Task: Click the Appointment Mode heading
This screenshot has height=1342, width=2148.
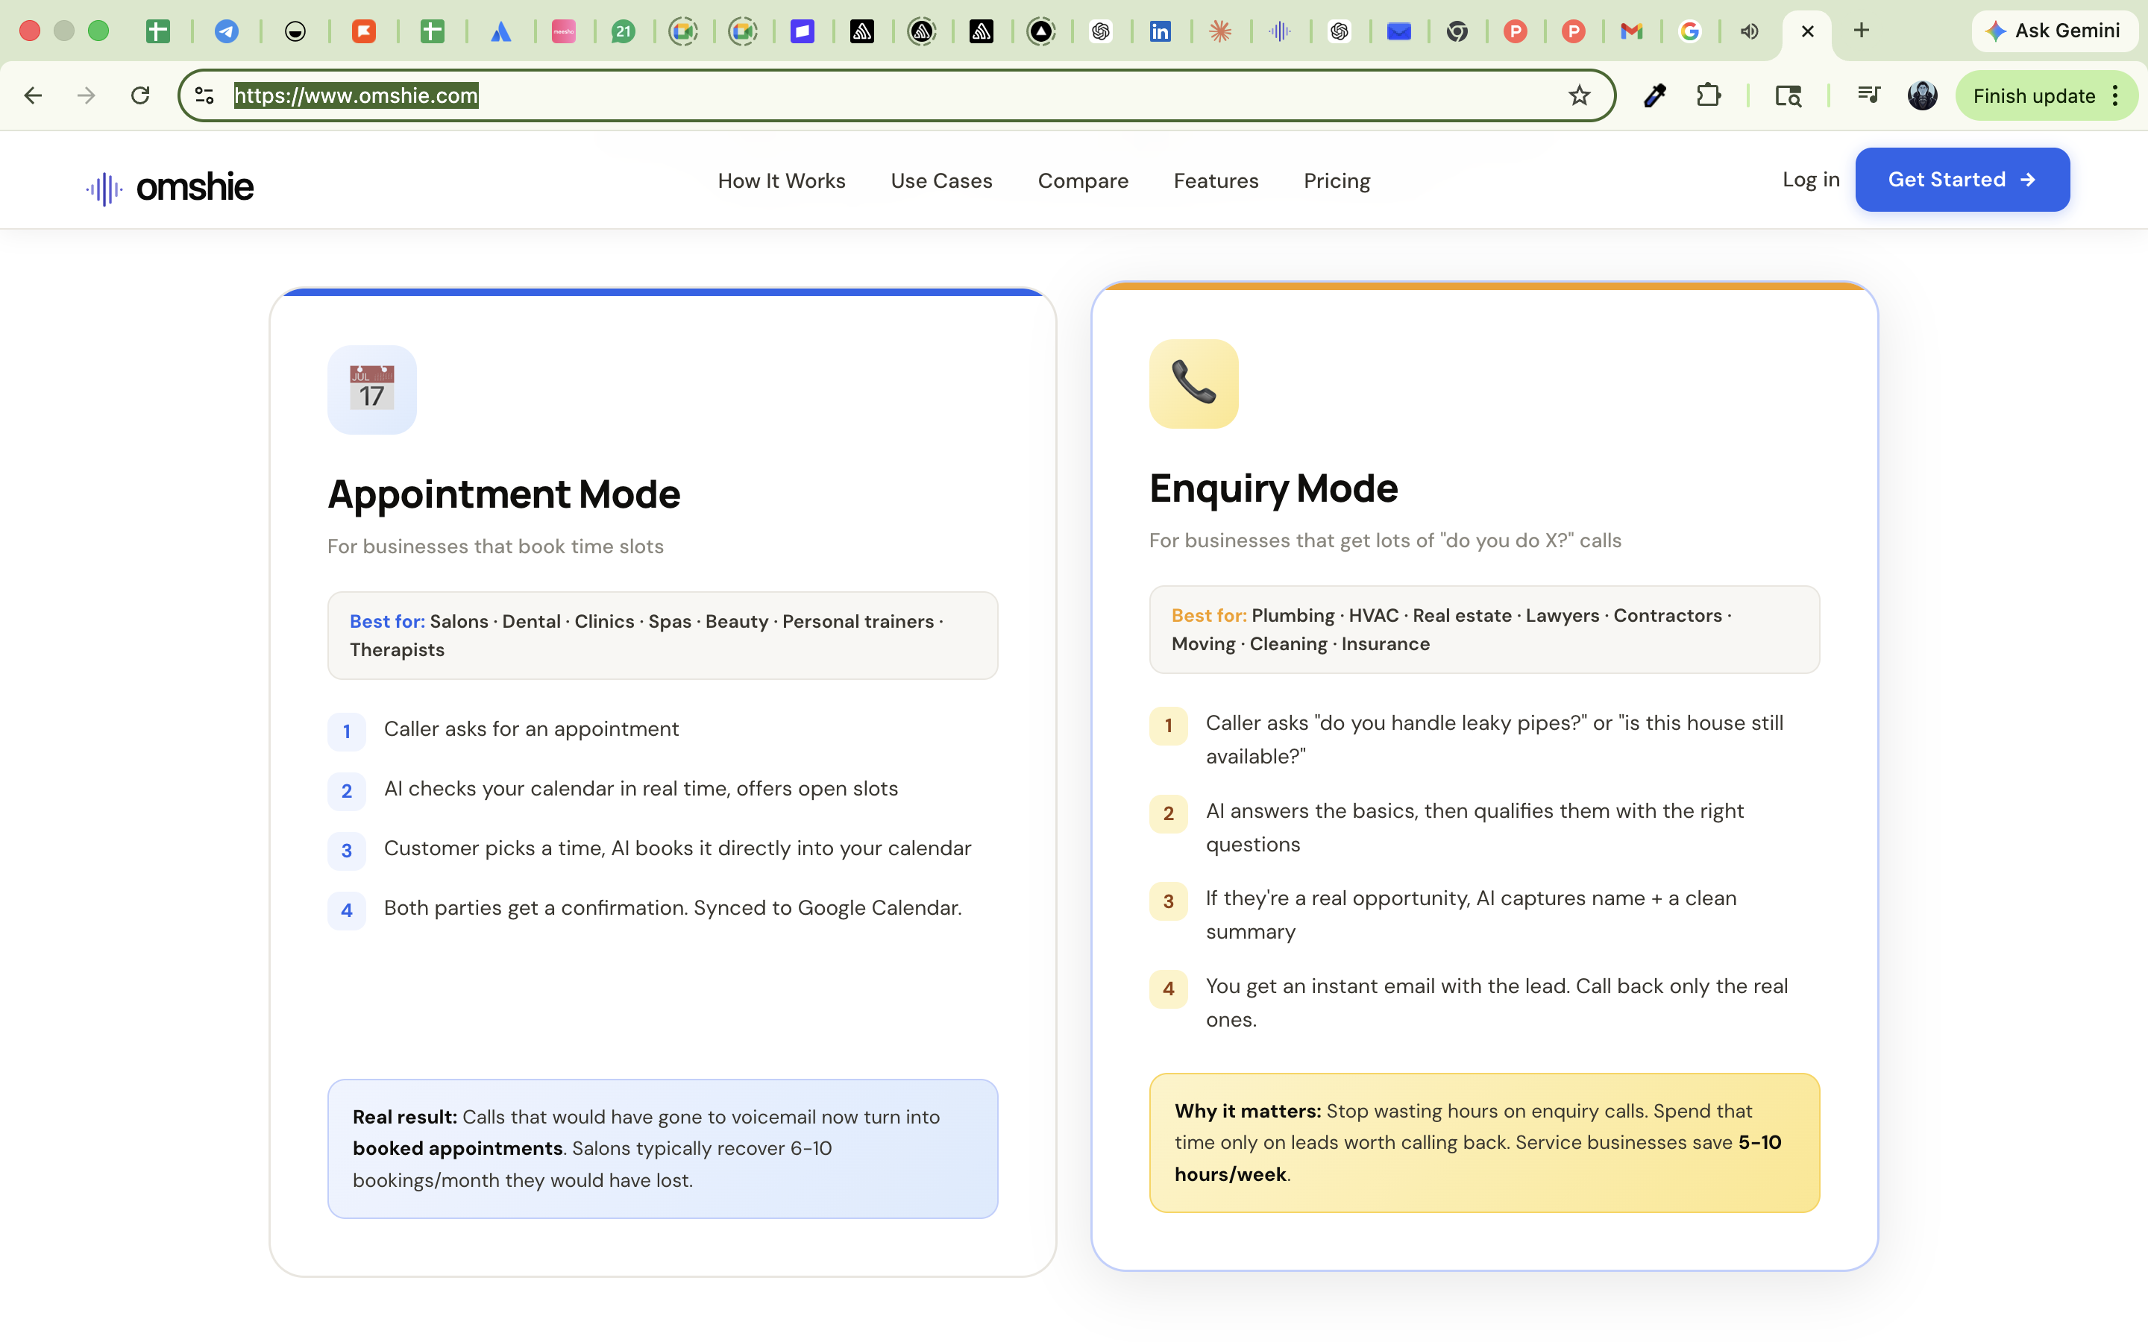Action: click(x=503, y=494)
